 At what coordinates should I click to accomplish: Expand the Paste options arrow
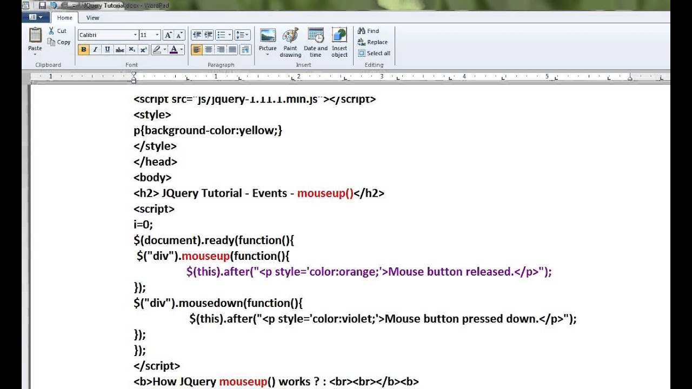[35, 55]
